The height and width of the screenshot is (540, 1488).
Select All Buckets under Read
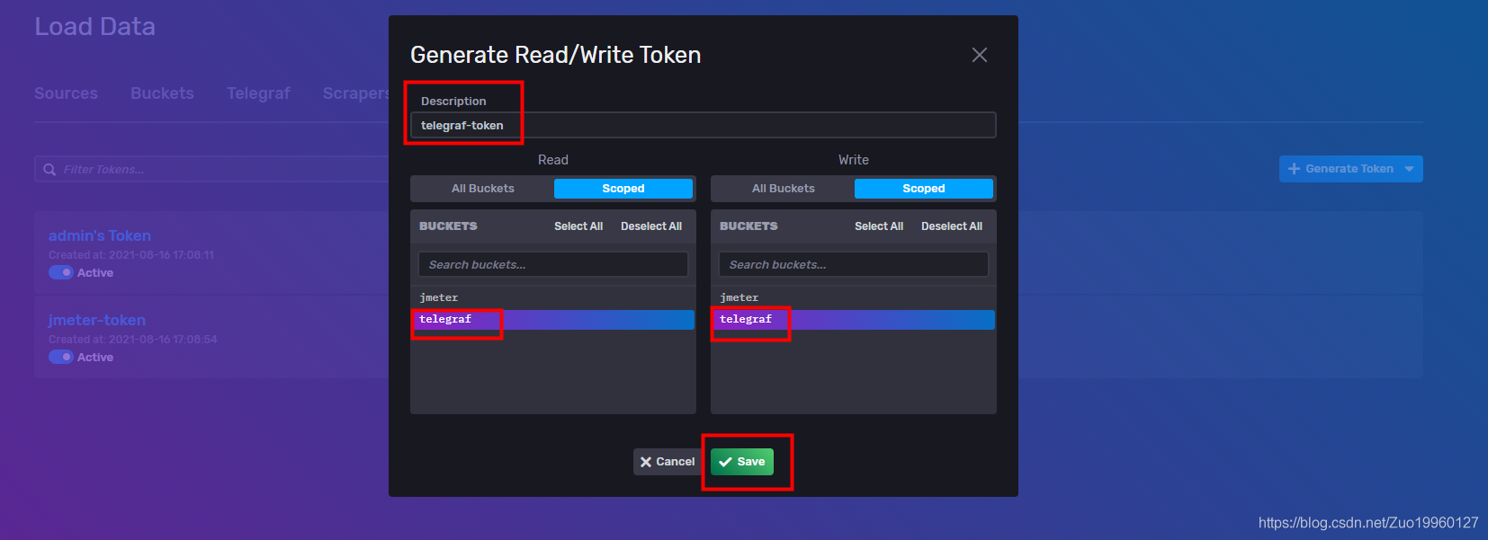pyautogui.click(x=483, y=189)
